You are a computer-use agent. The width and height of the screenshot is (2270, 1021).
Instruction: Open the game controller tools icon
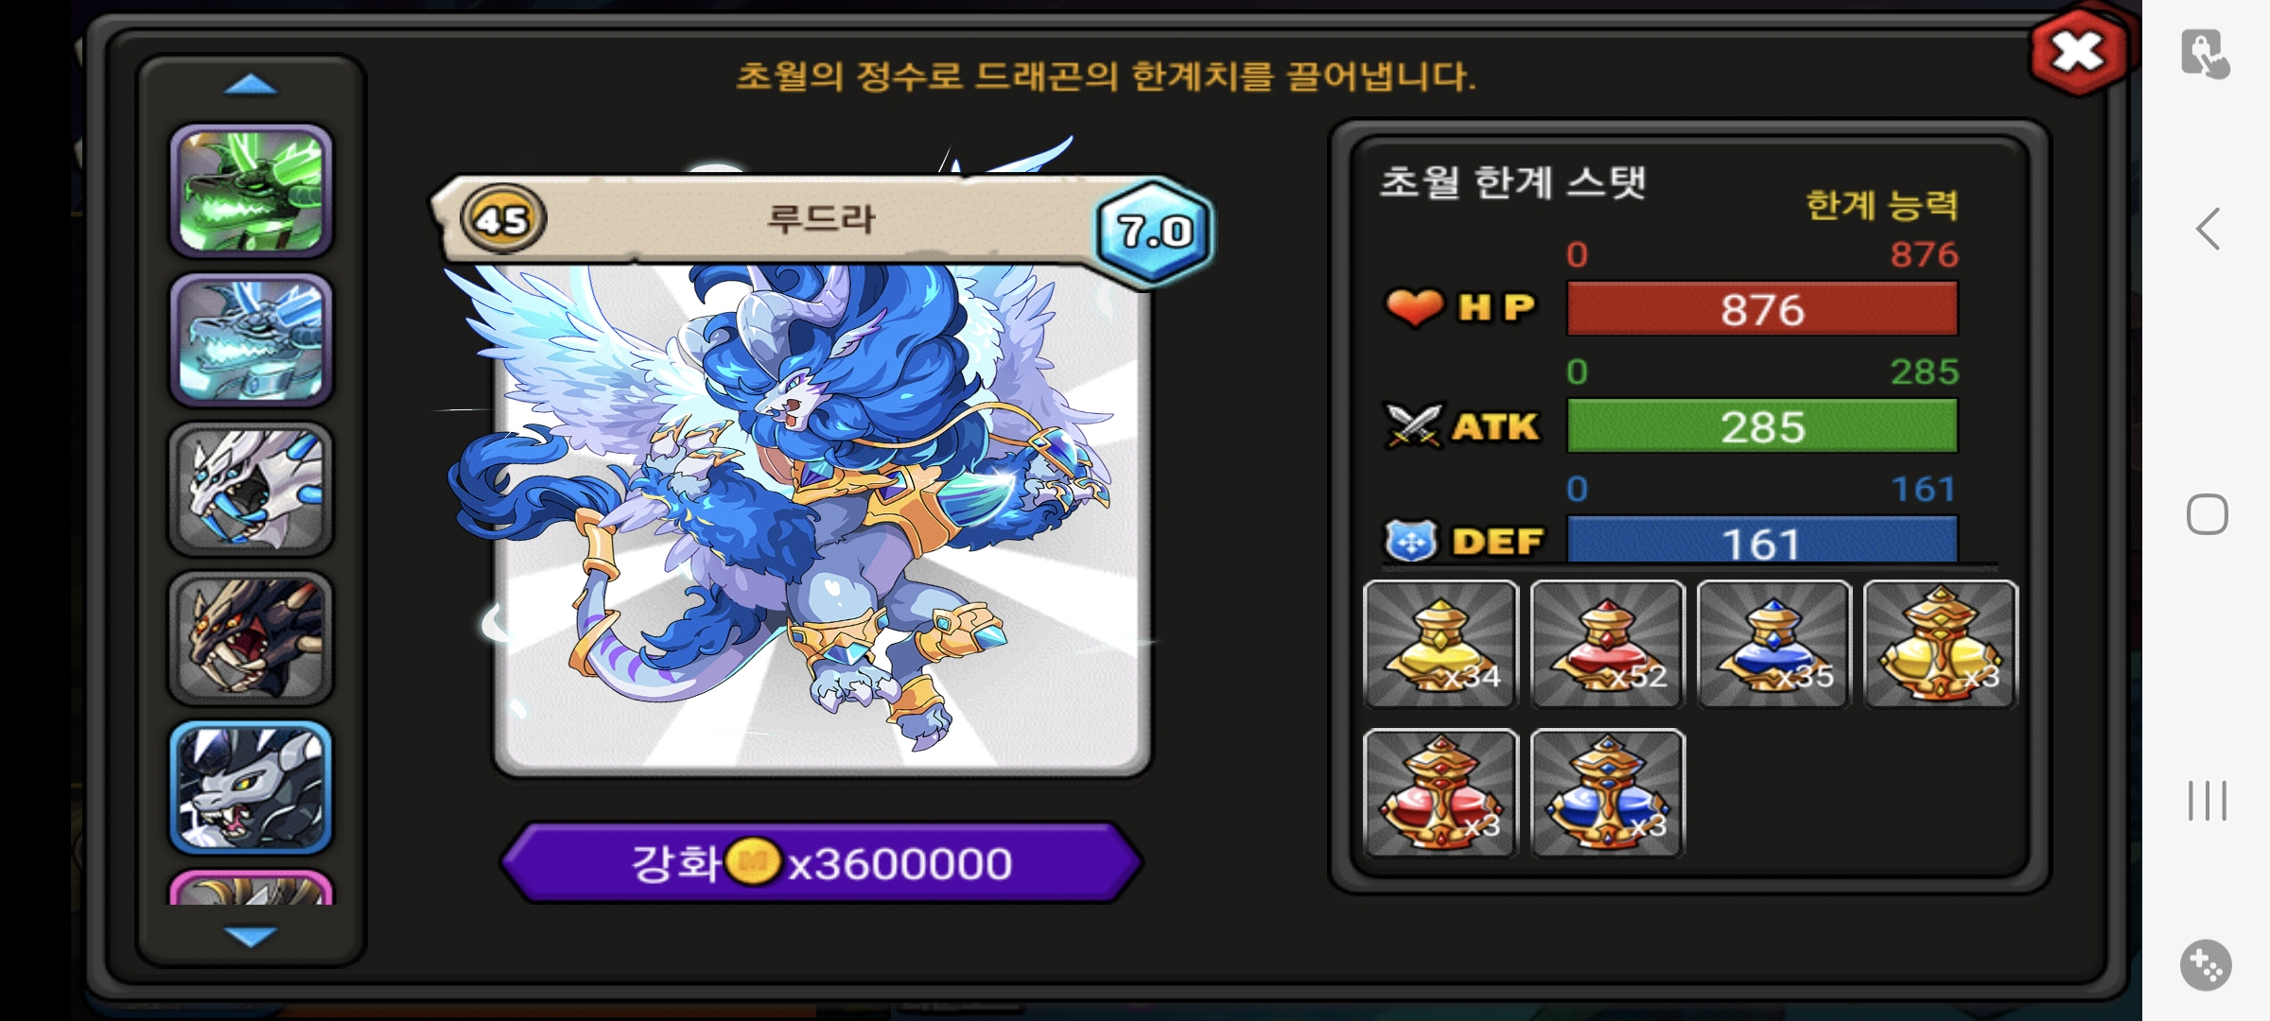[x=2206, y=965]
